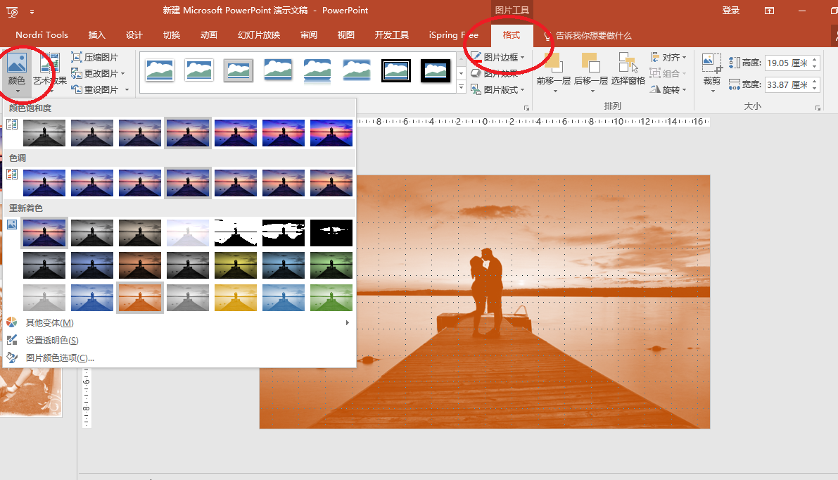Apply the mostly-black black-and-white recolor thumbnail
Viewport: 838px width, 480px height.
(x=331, y=232)
